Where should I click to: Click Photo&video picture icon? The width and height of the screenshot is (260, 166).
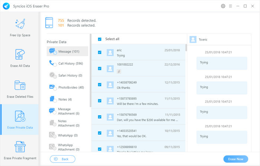coord(53,87)
